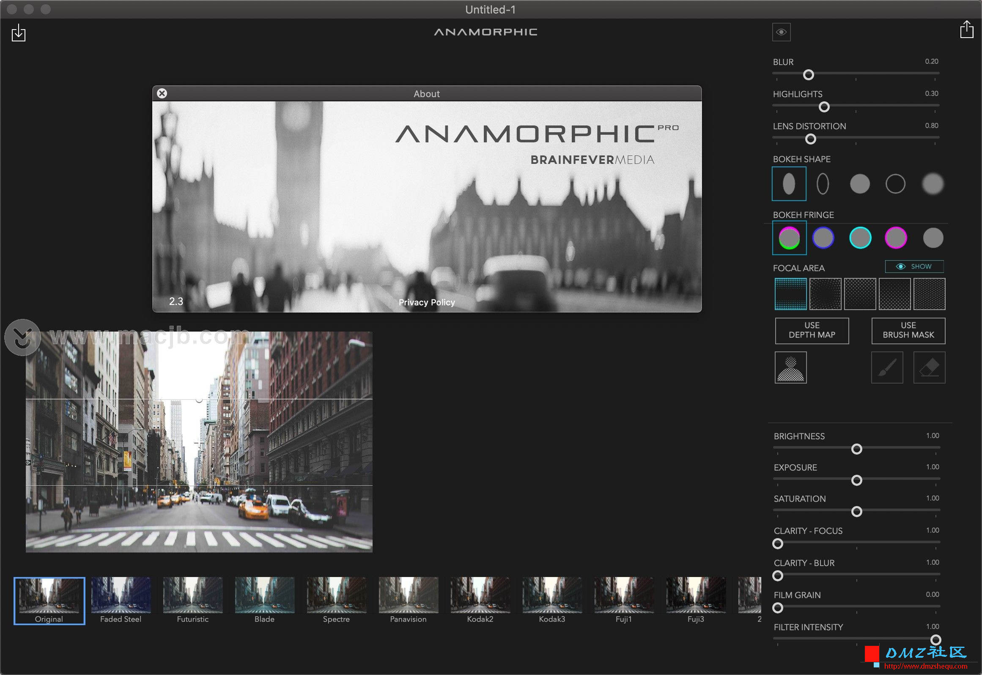Select the brush mask paint tool
Image resolution: width=982 pixels, height=675 pixels.
coord(887,367)
